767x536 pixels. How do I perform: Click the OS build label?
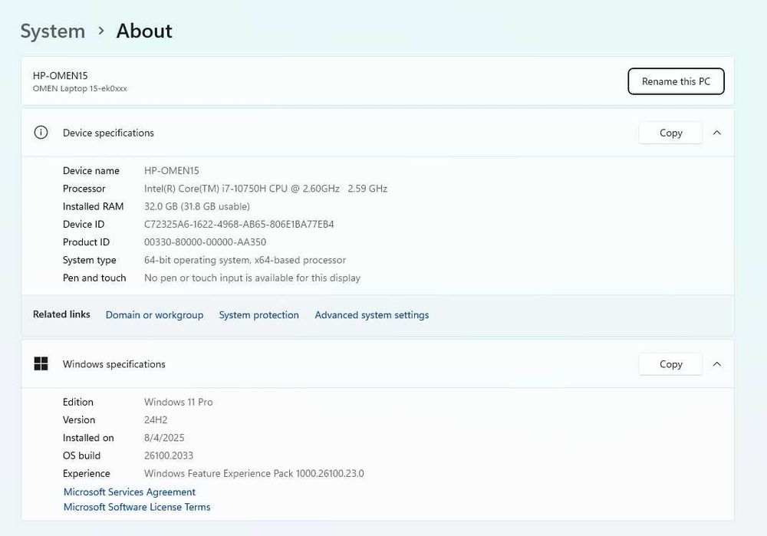point(82,455)
